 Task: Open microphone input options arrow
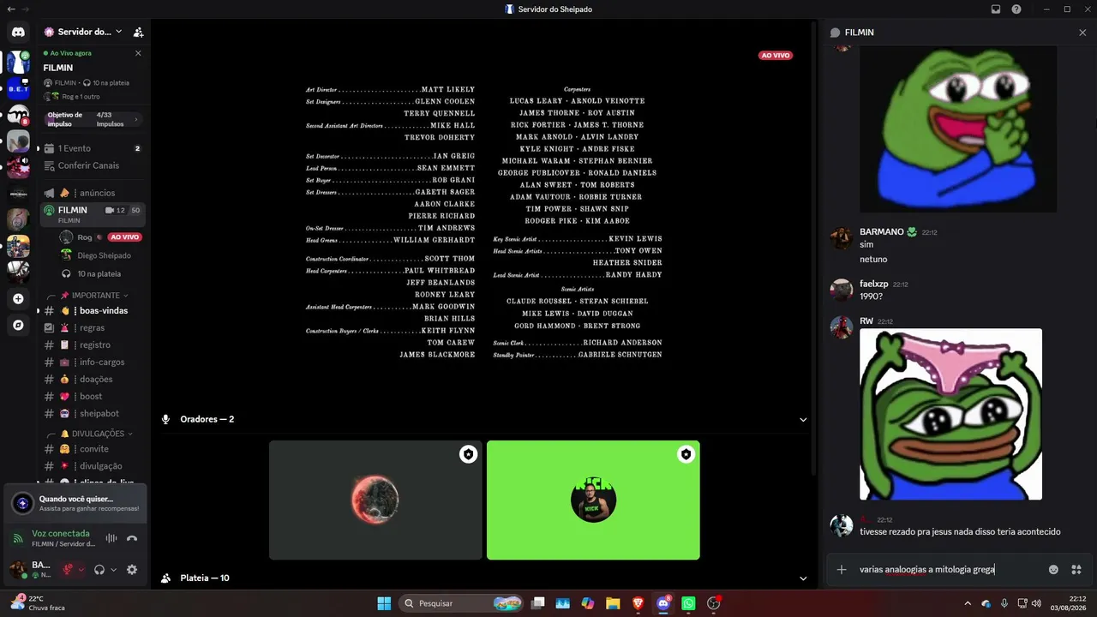point(81,569)
